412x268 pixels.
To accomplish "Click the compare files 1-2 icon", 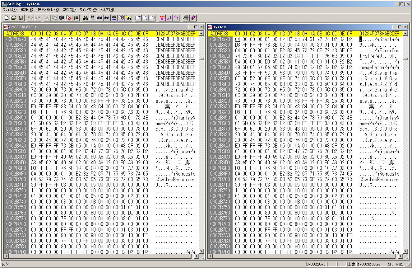I will (121, 18).
